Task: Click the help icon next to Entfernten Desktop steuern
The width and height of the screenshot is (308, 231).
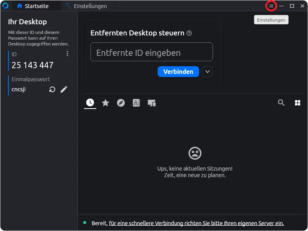Action: coord(189,33)
